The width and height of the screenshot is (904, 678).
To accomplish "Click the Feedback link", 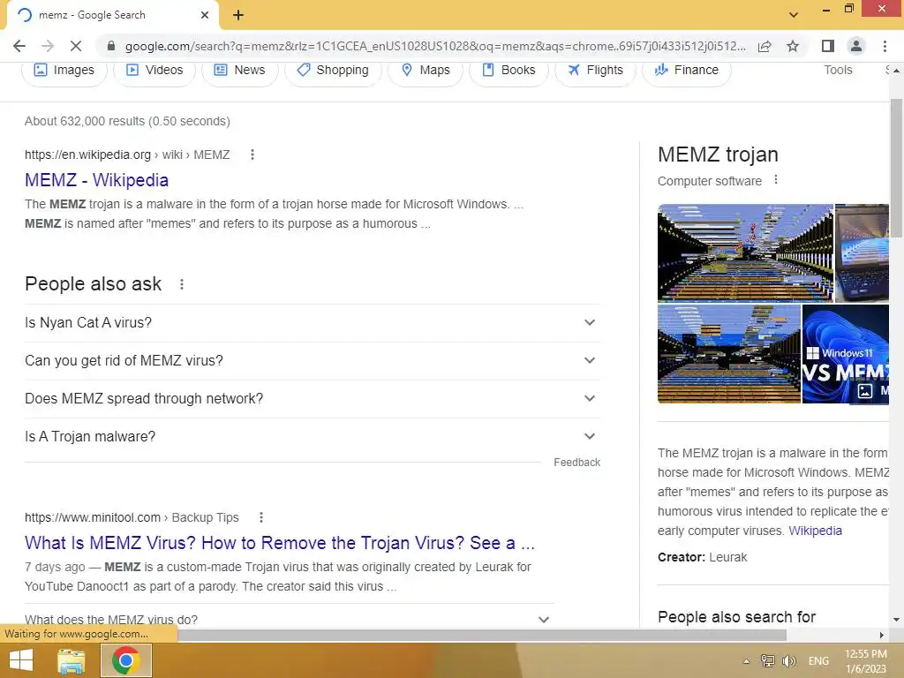I will click(x=576, y=463).
